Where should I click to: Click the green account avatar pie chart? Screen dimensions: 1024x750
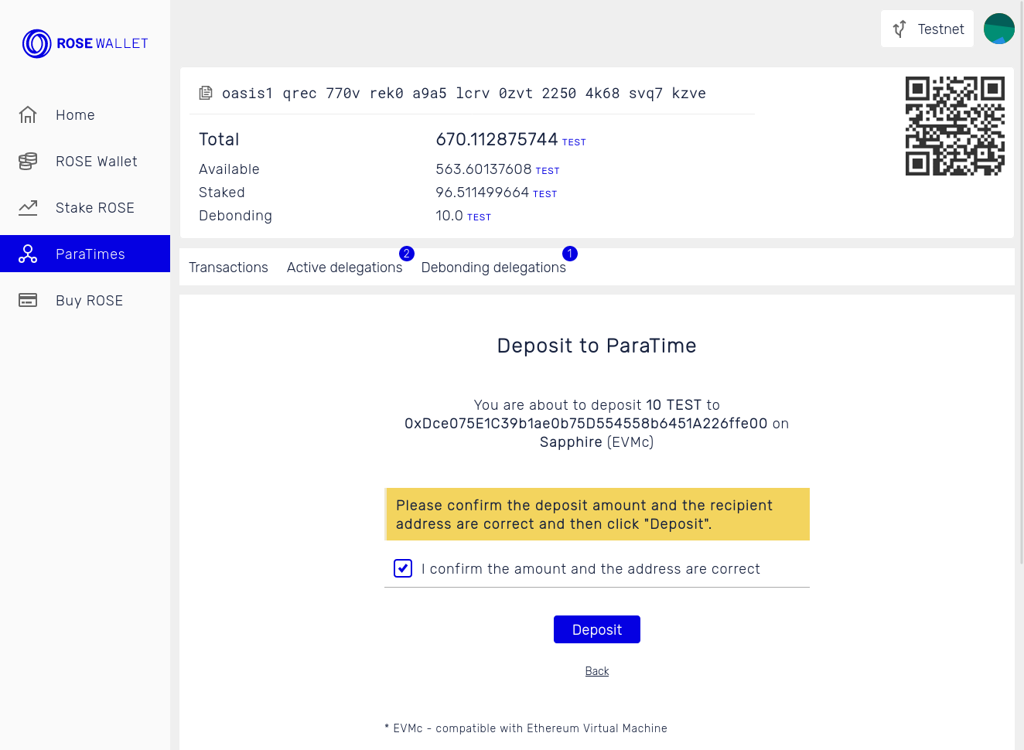coord(998,29)
